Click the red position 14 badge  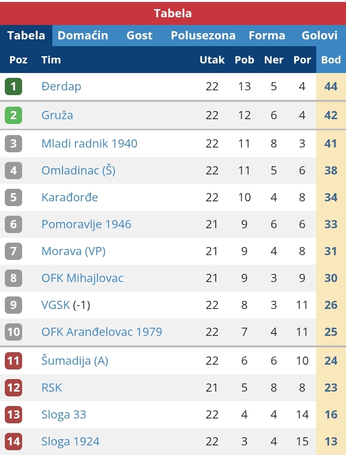coord(13,442)
